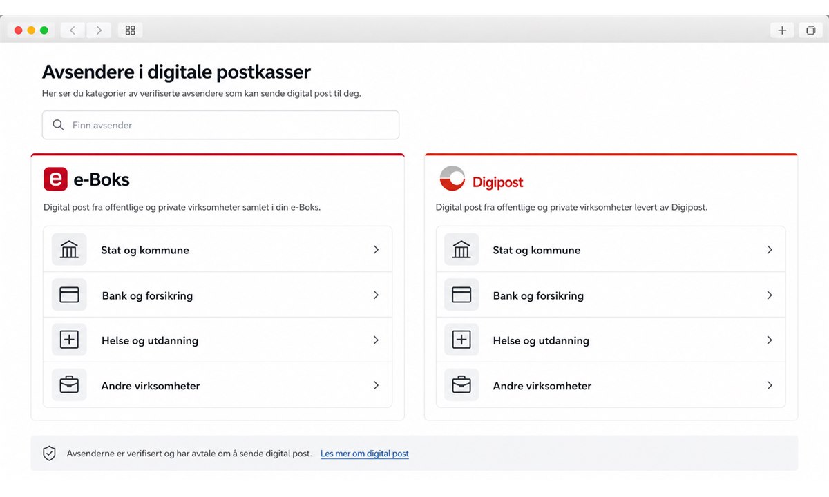829x497 pixels.
Task: Minimize the window with the yellow button
Action: pos(31,30)
